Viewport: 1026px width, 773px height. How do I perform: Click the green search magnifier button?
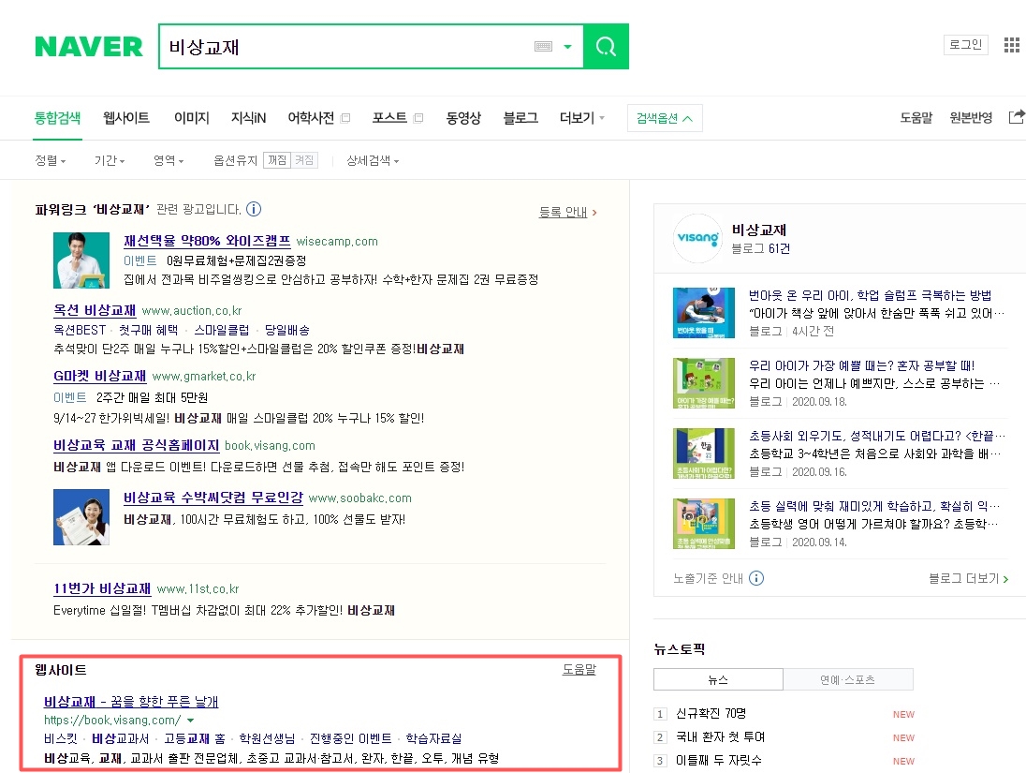(606, 47)
